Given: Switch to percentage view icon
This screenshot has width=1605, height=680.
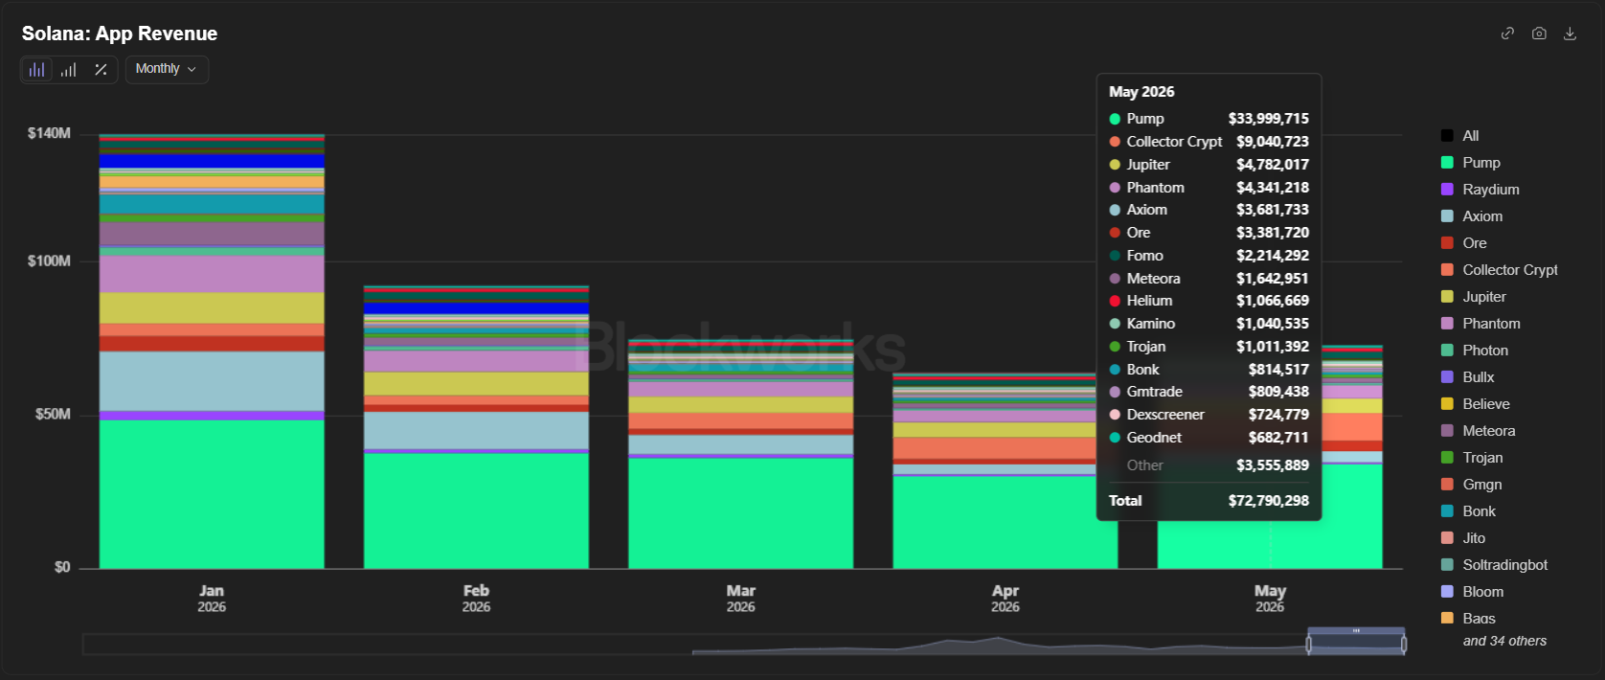Looking at the screenshot, I should 101,69.
